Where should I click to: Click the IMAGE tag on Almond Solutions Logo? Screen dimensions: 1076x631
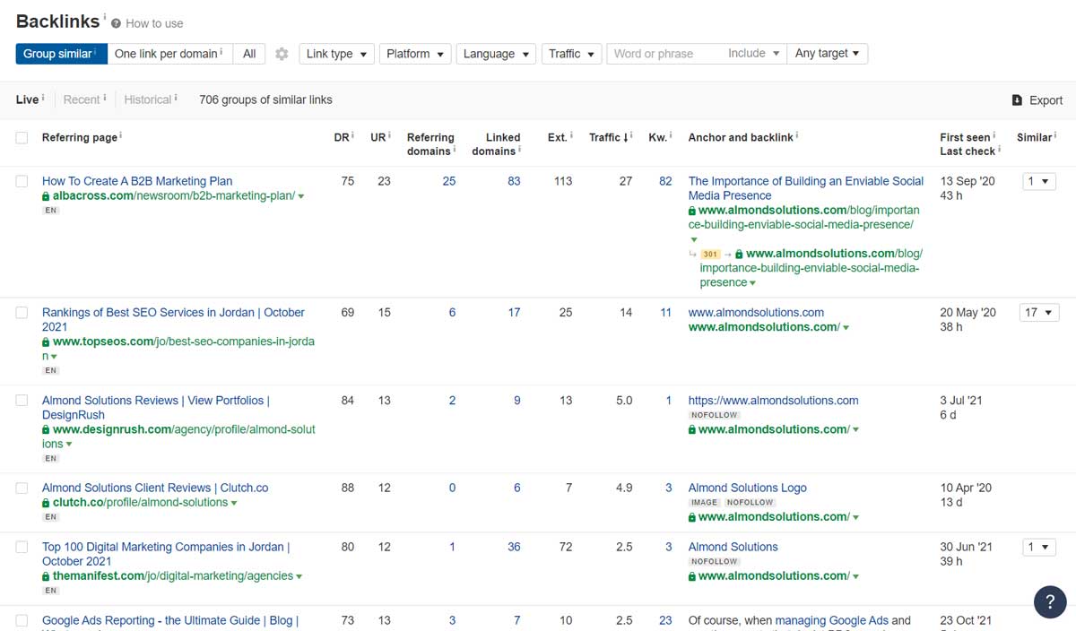[x=704, y=503]
